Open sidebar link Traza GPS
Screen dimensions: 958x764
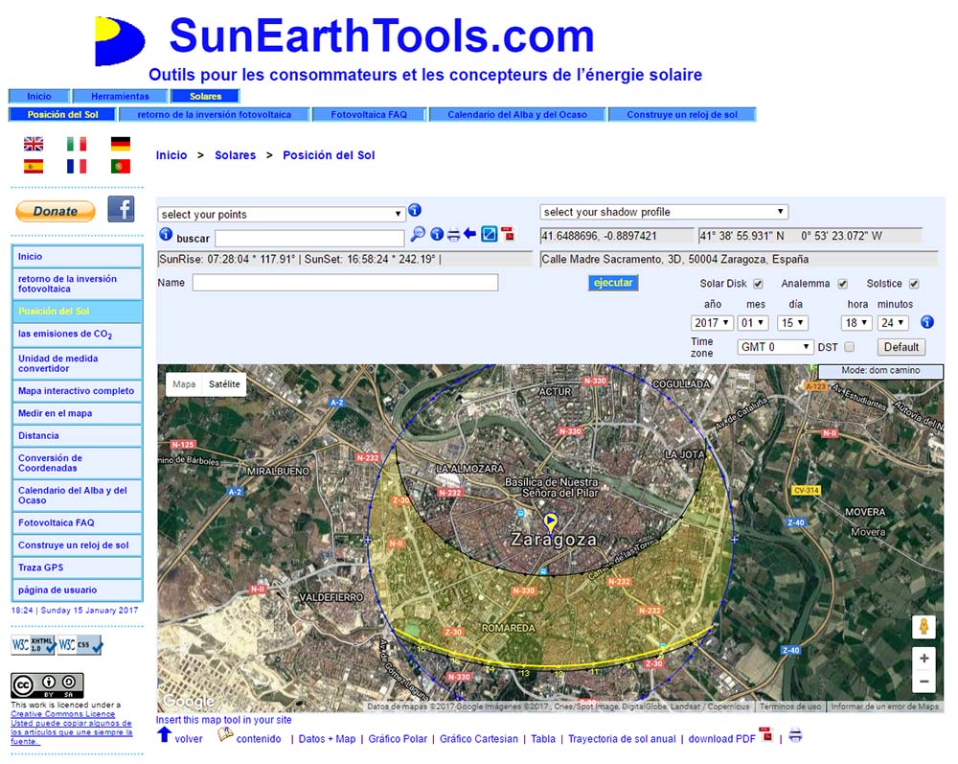(x=78, y=567)
